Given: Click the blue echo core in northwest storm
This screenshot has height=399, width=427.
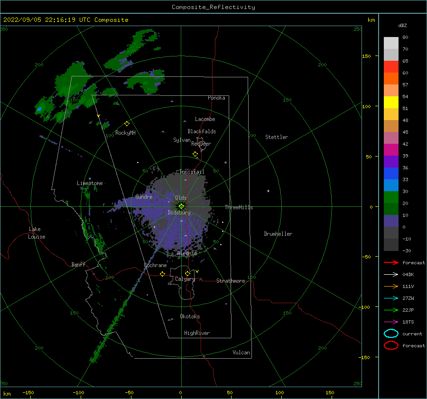Looking at the screenshot, I should point(39,109).
